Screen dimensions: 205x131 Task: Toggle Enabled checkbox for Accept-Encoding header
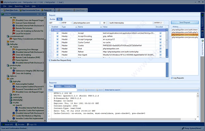point(57,36)
